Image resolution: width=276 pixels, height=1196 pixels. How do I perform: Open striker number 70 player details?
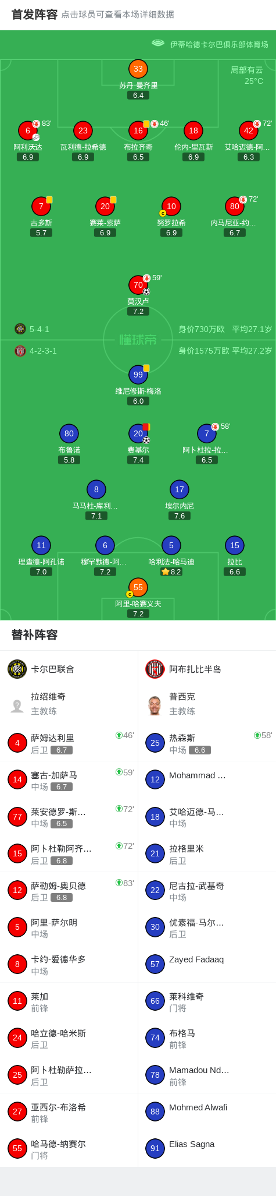coord(138,285)
